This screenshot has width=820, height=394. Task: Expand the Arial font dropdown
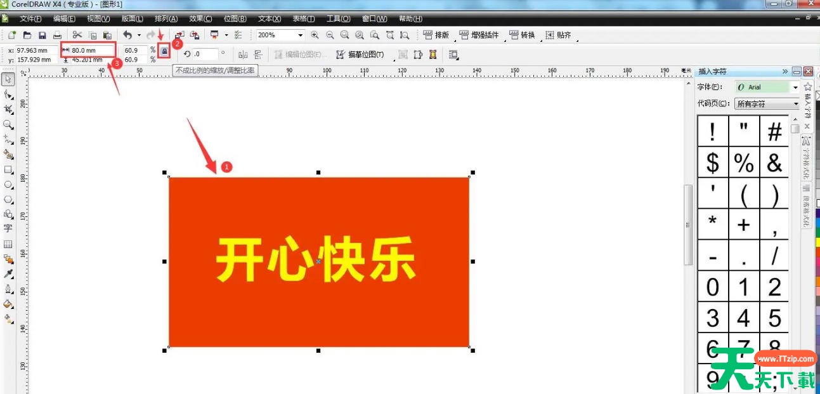click(x=795, y=88)
